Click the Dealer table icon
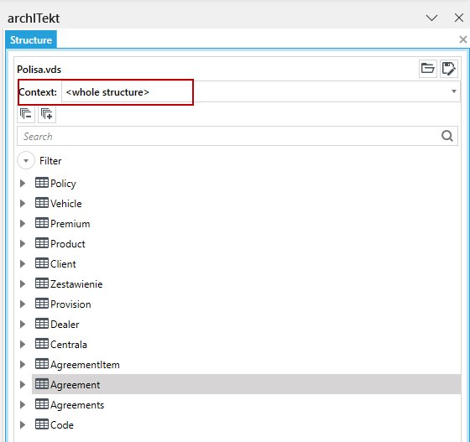Viewport: 470px width, 442px height. (42, 324)
